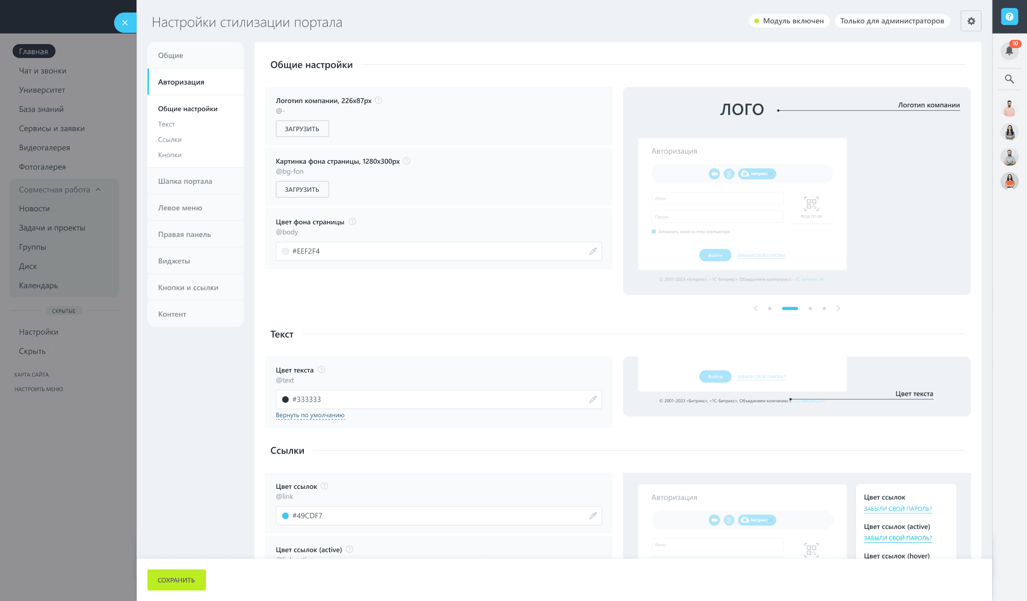Toggle Только для администраторов option
The image size is (1027, 601).
click(892, 21)
